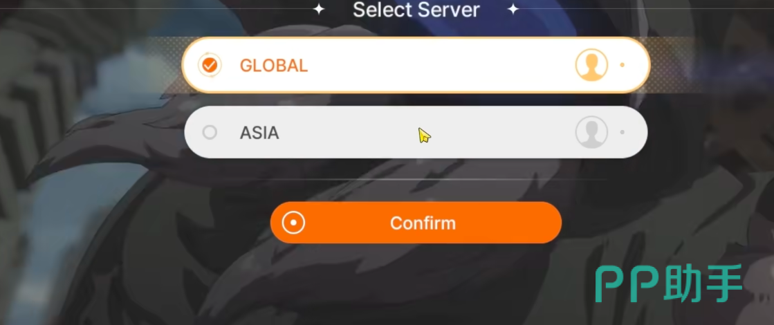Click the ASIA label text
The image size is (774, 325).
[x=259, y=133]
